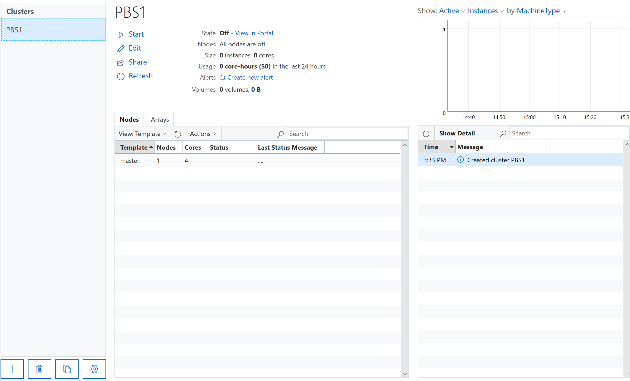The width and height of the screenshot is (630, 381).
Task: Click the Share icon
Action: tap(121, 62)
